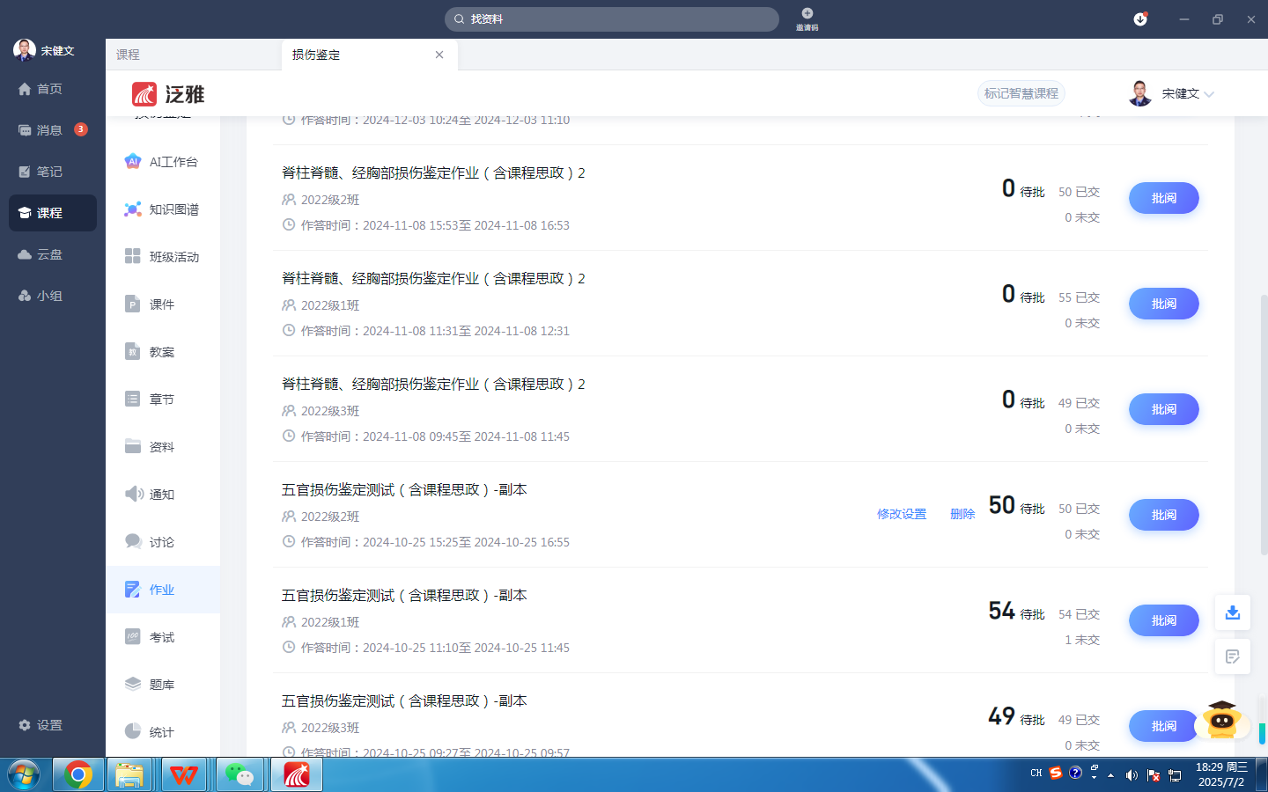
Task: Click the 泛雅 logo
Action: point(168,94)
